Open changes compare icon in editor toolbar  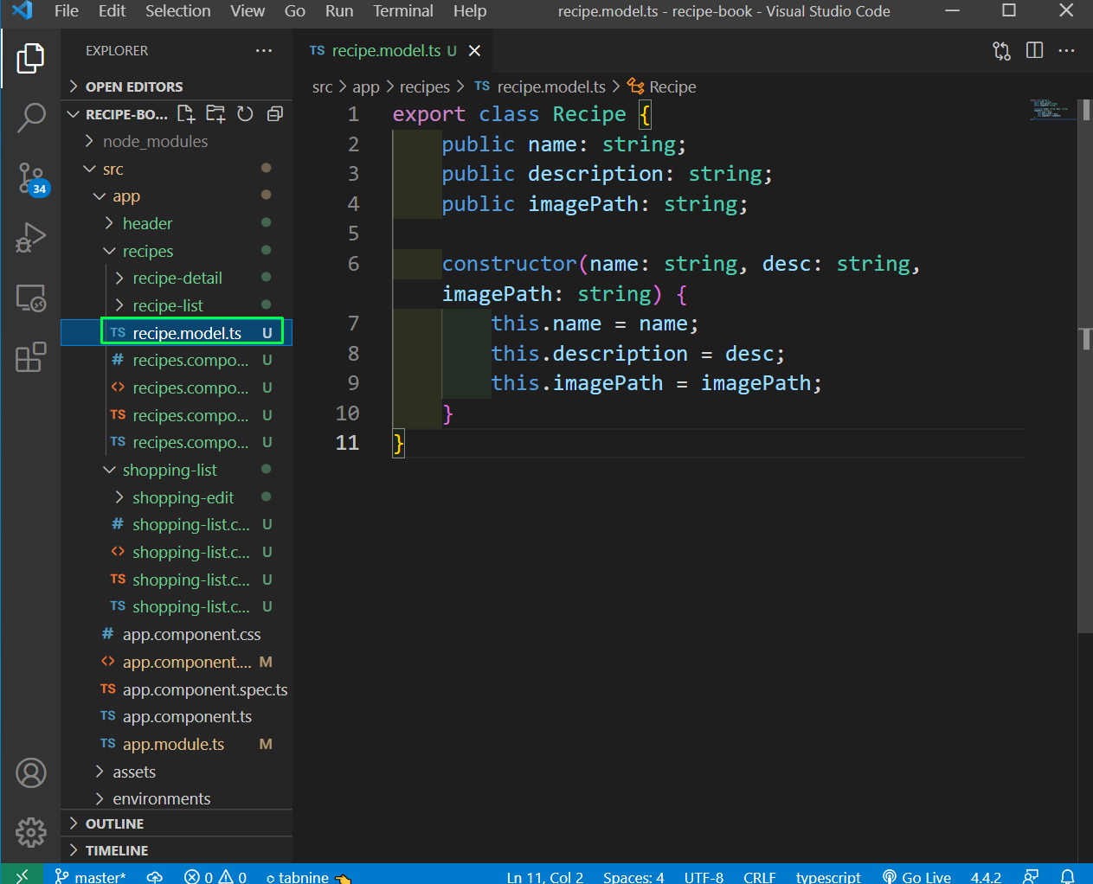(1001, 51)
